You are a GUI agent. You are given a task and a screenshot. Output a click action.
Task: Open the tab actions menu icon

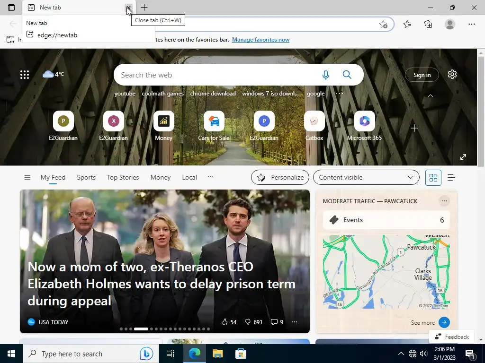[11, 8]
